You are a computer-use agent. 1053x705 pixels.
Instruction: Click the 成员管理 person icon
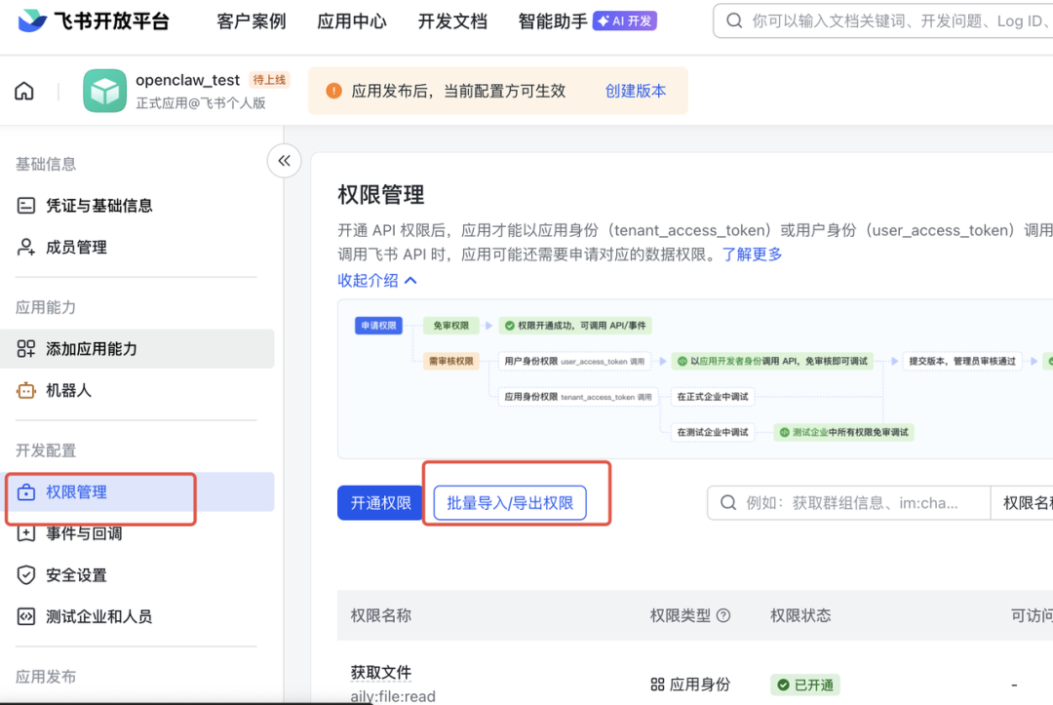point(26,248)
